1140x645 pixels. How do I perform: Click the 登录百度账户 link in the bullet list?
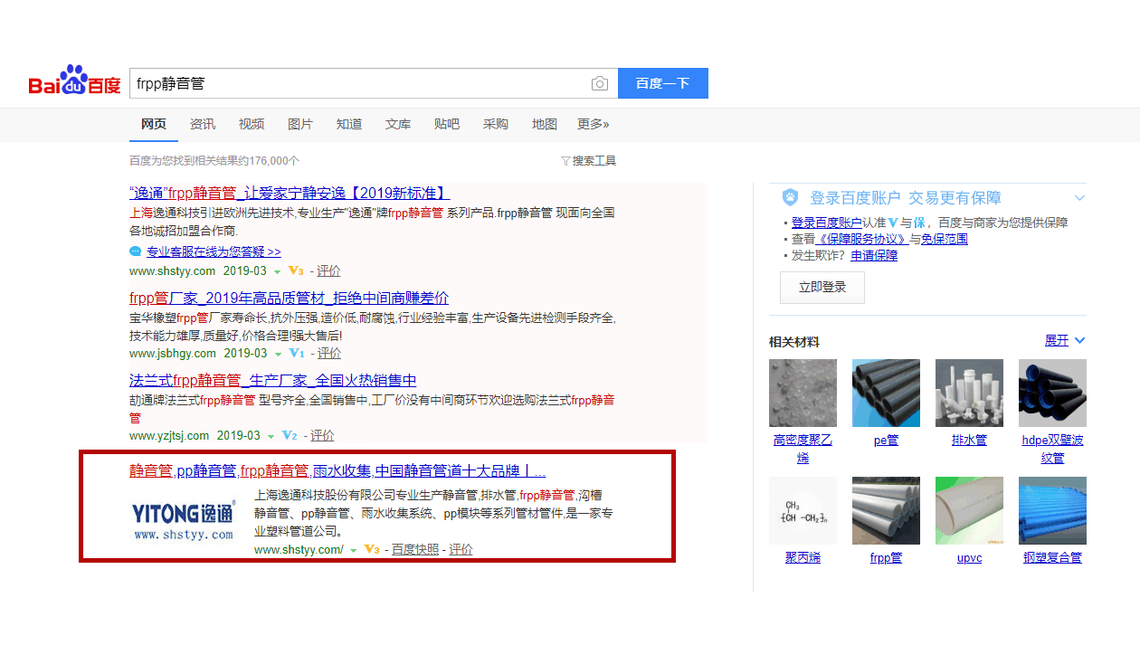coord(827,223)
